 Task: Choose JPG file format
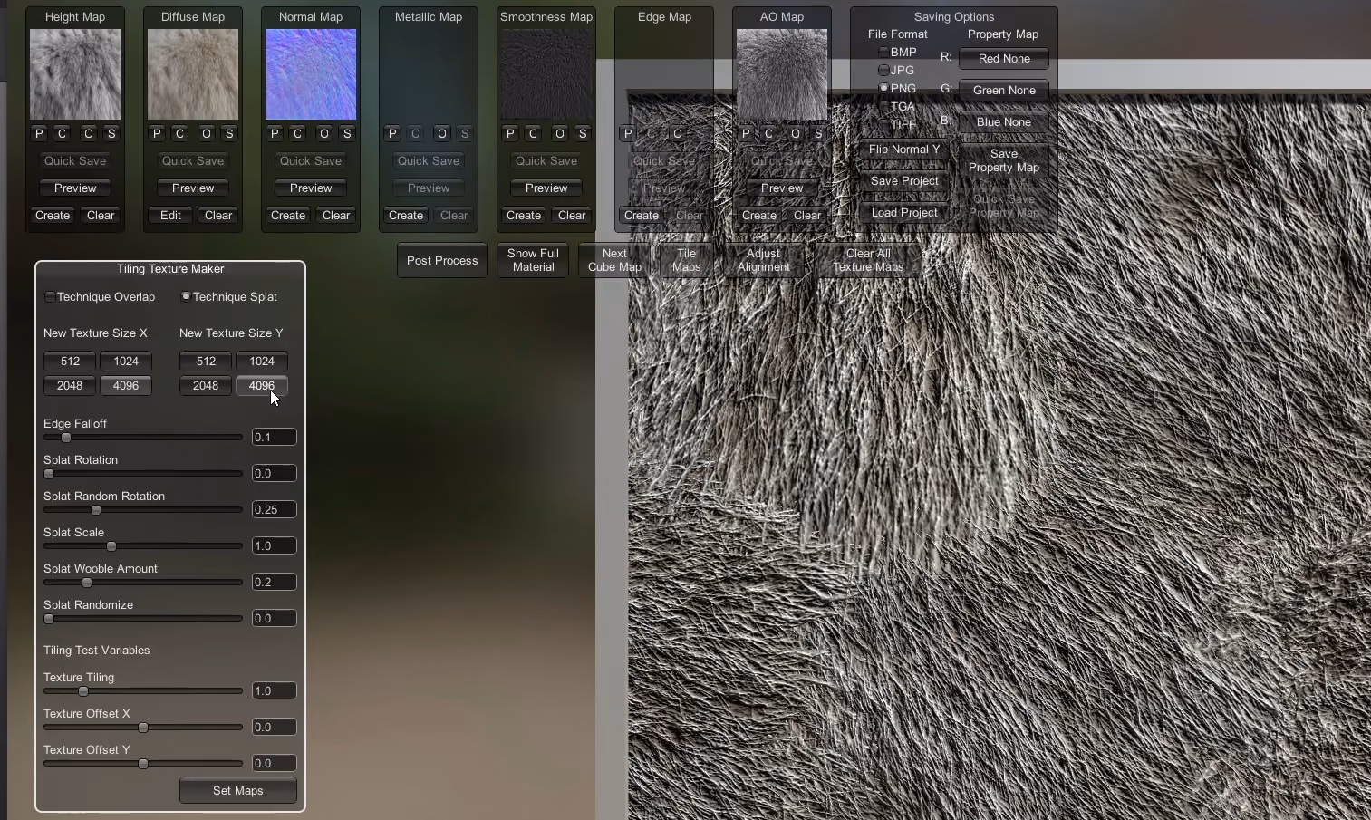897,70
